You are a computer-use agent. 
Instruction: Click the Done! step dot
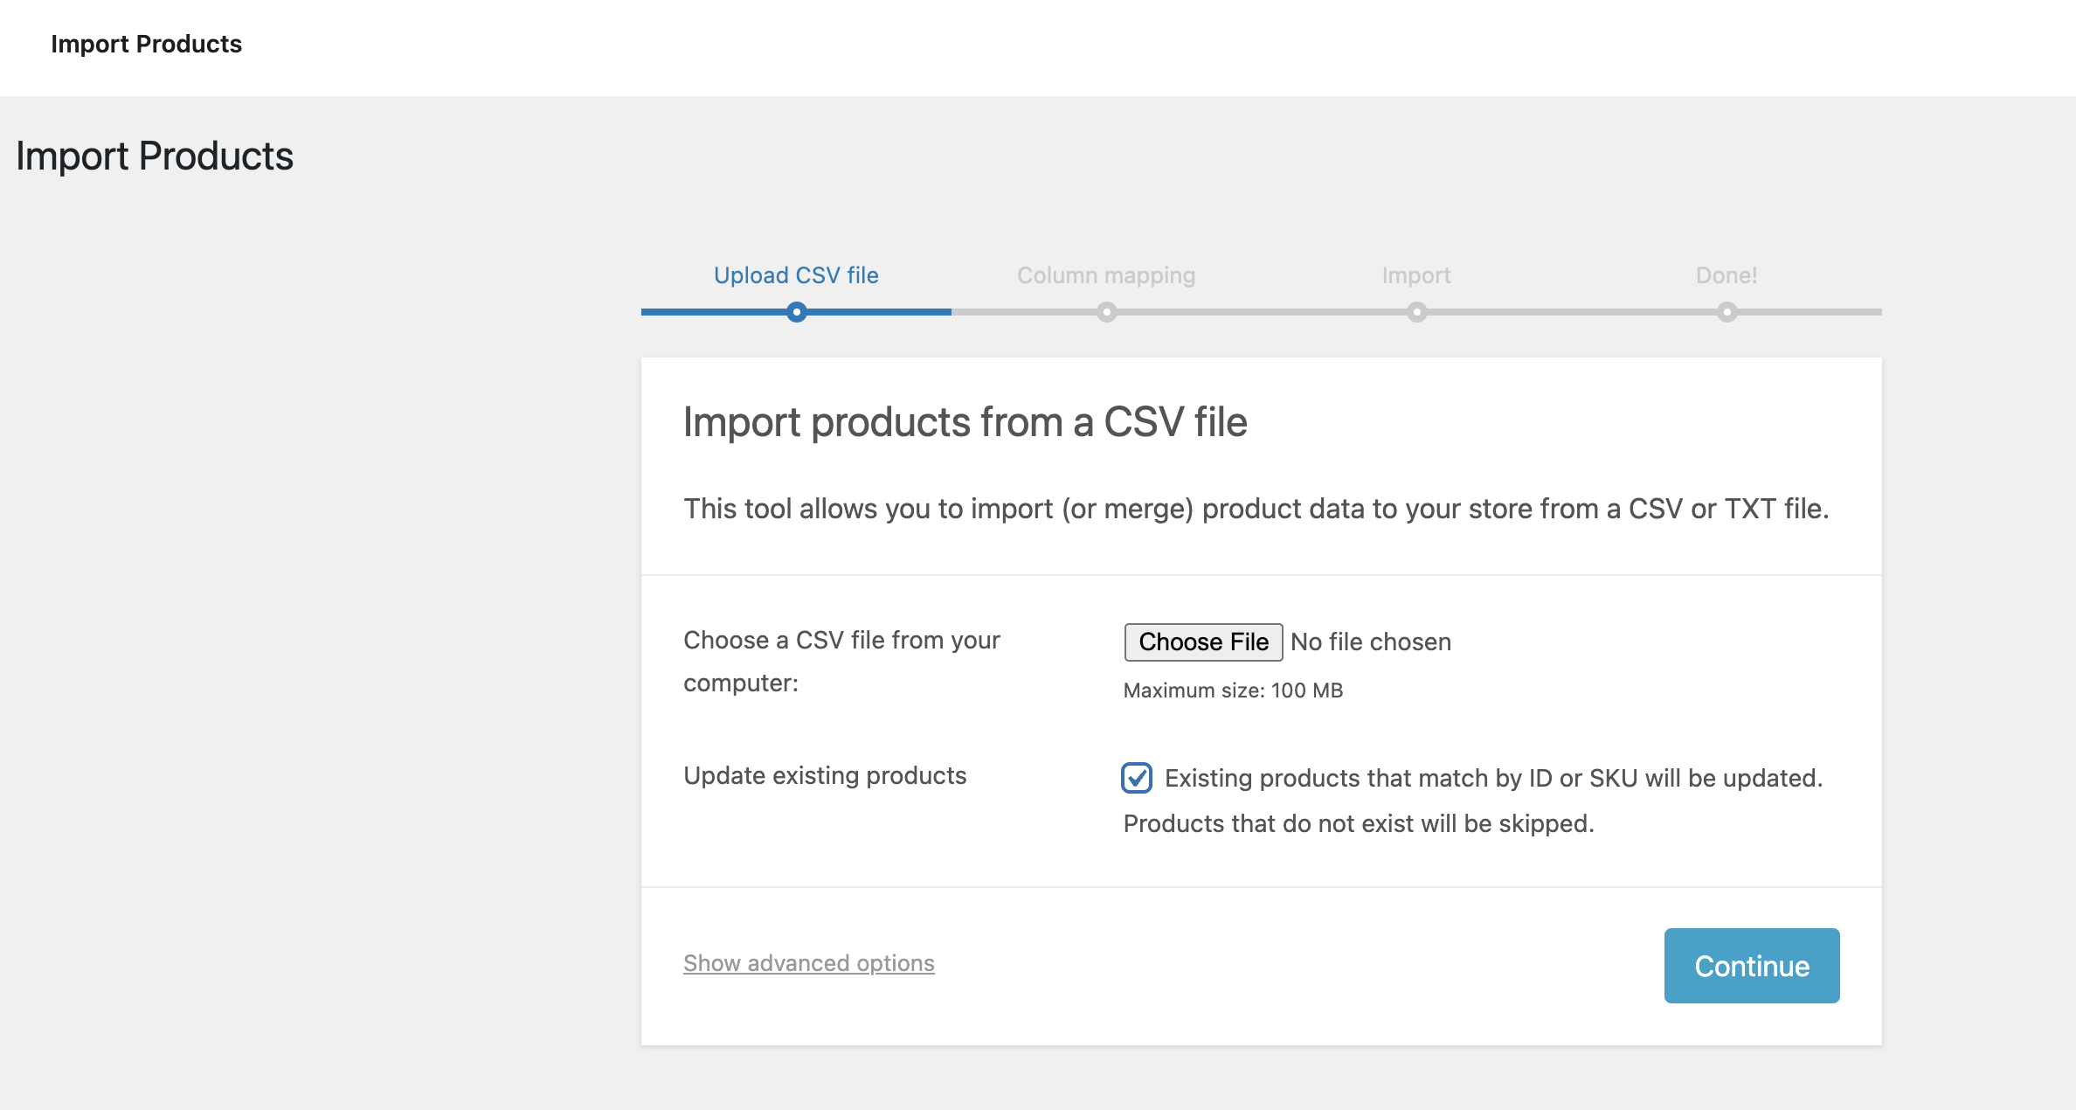coord(1727,312)
